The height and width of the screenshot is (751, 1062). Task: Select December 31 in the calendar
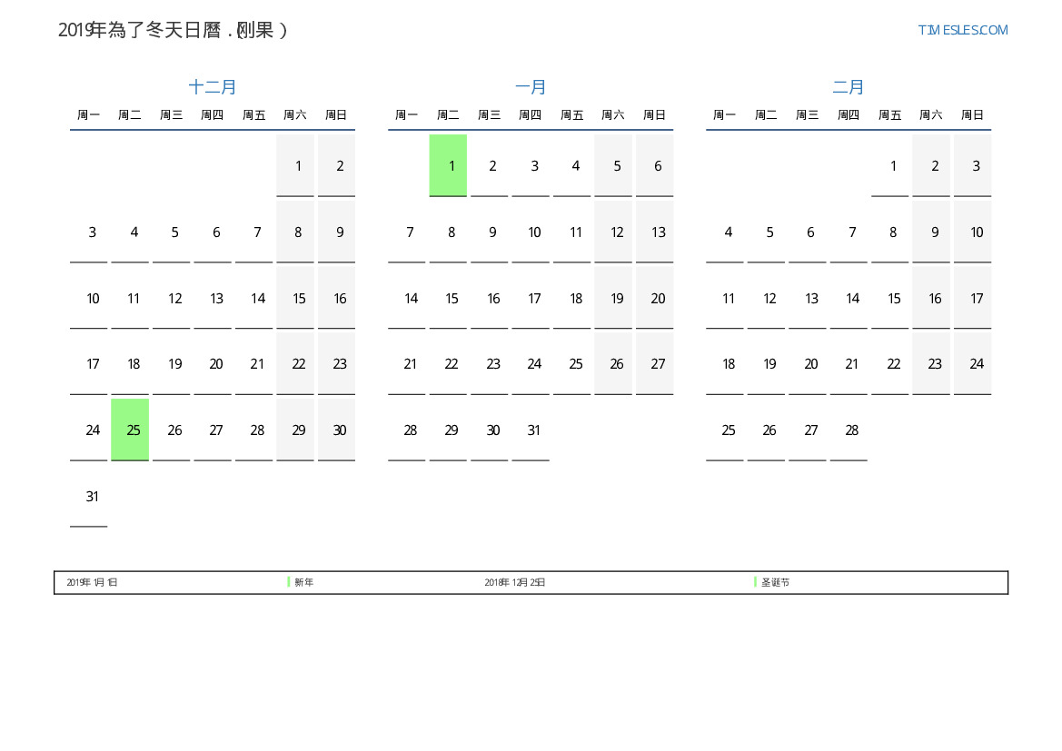[x=92, y=497]
